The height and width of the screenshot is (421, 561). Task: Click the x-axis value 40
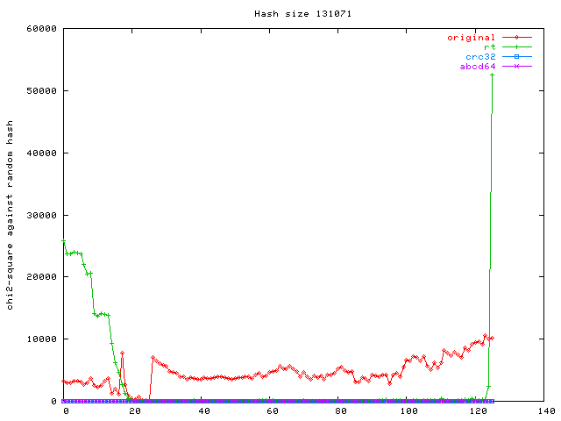pyautogui.click(x=204, y=411)
